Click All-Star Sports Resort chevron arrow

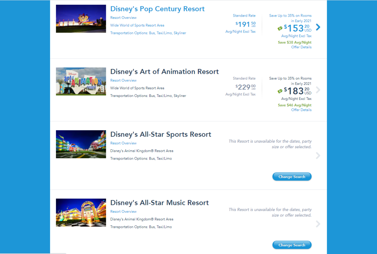tap(318, 156)
